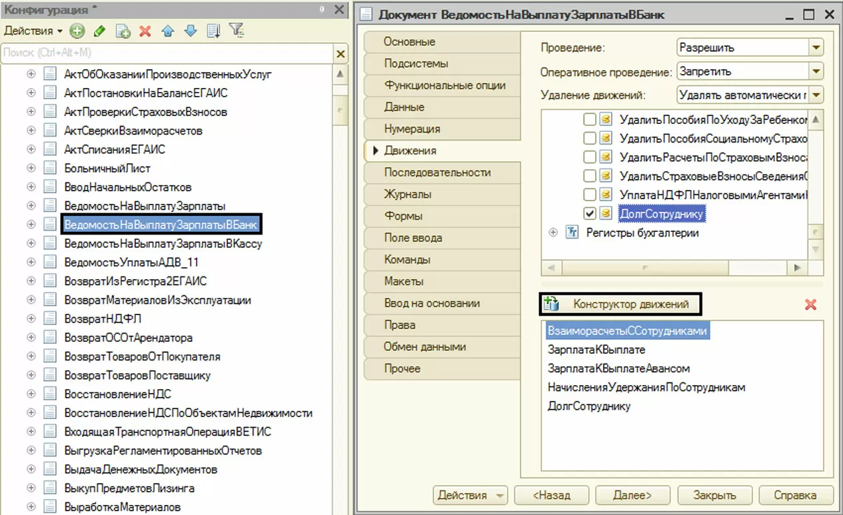The height and width of the screenshot is (515, 843).
Task: Click document icon of ВыработкаМатериалов
Action: (x=50, y=508)
